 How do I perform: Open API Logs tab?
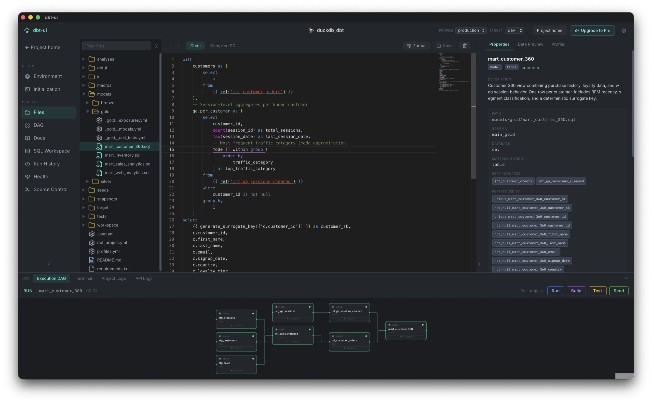(x=144, y=278)
